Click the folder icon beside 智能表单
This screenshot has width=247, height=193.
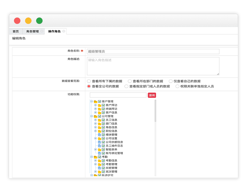pyautogui.click(x=99, y=150)
